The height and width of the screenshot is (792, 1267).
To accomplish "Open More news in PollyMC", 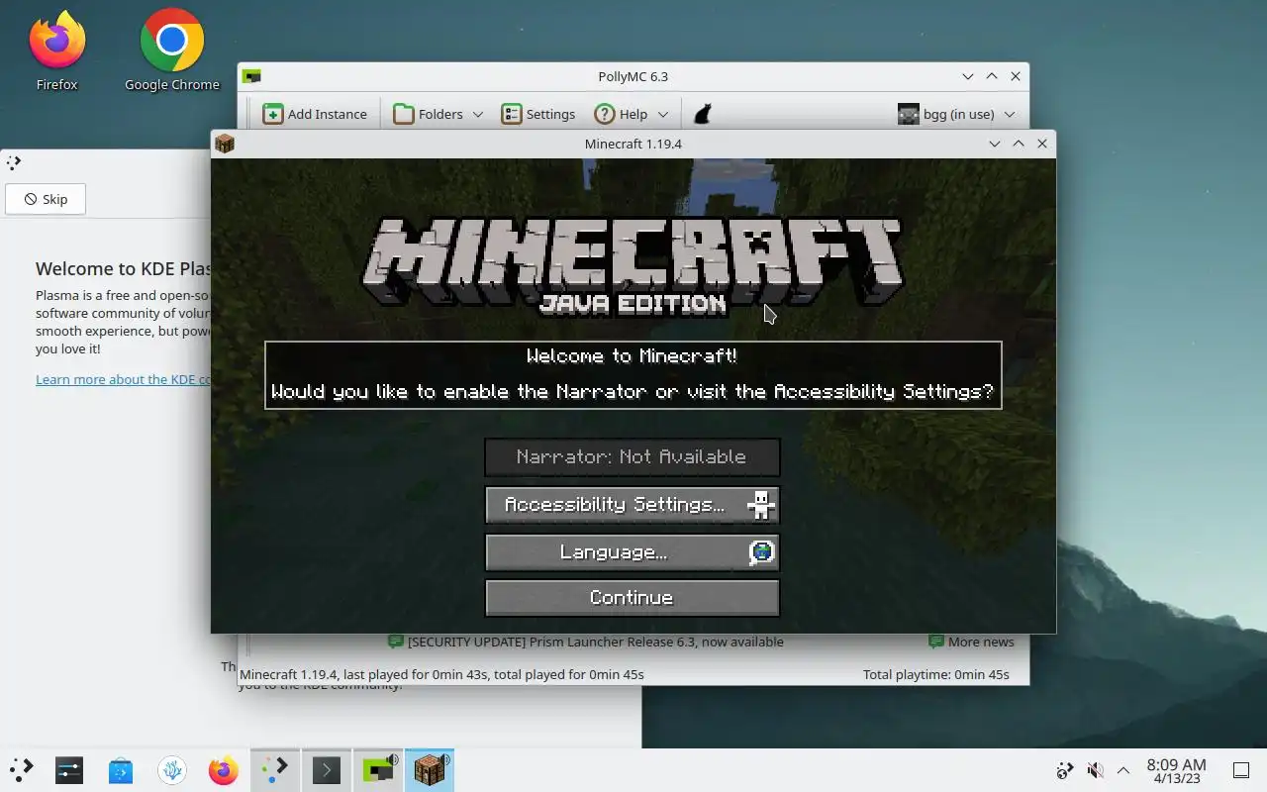I will point(981,642).
